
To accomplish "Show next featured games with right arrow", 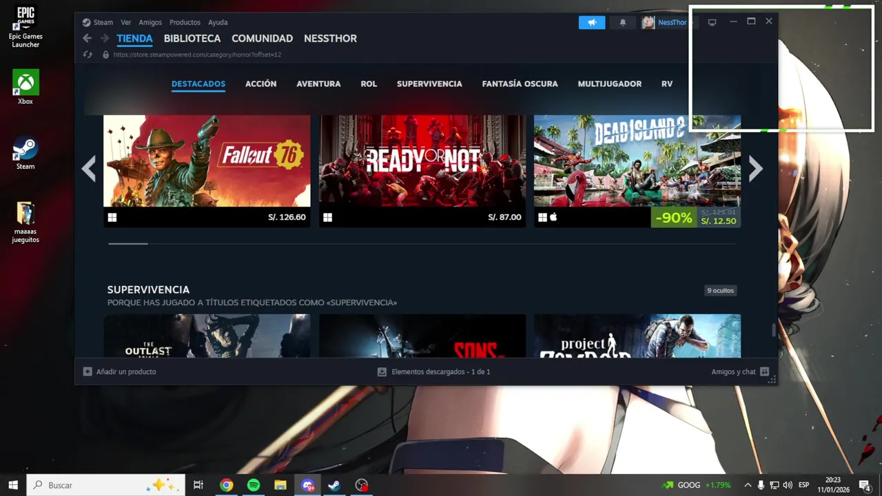I will (756, 168).
